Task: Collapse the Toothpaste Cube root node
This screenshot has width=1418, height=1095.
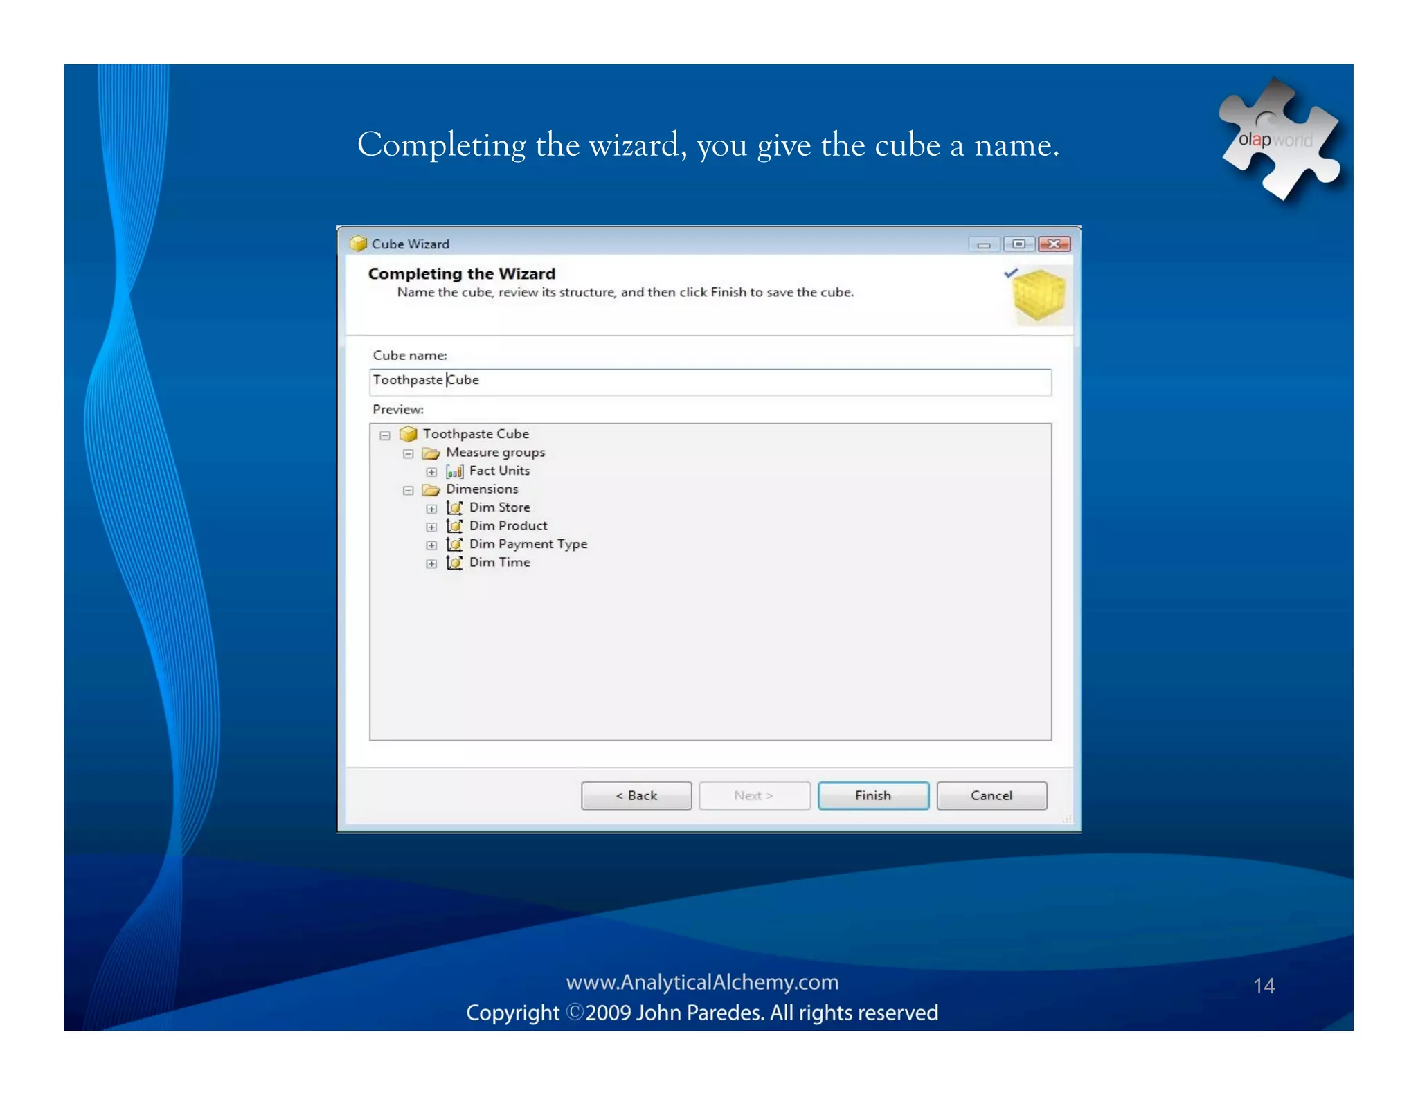Action: pyautogui.click(x=385, y=435)
